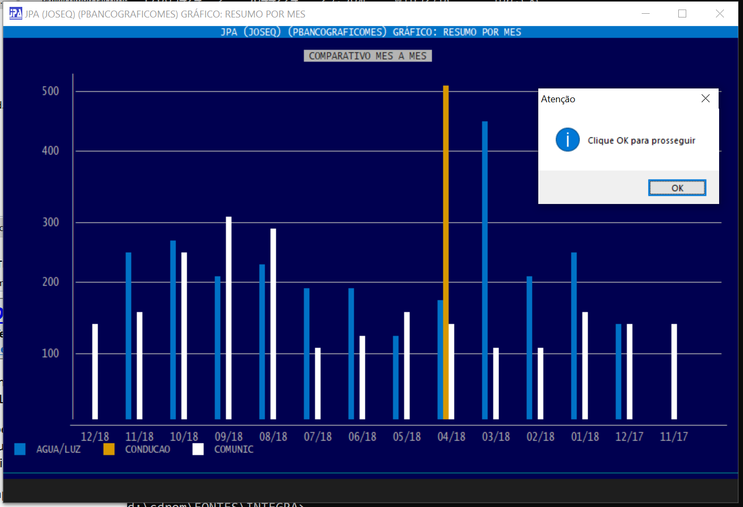Click the 500 value on y-axis
This screenshot has width=743, height=507.
pos(50,91)
